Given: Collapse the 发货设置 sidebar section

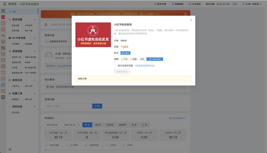Looking at the screenshot, I should [35, 20].
